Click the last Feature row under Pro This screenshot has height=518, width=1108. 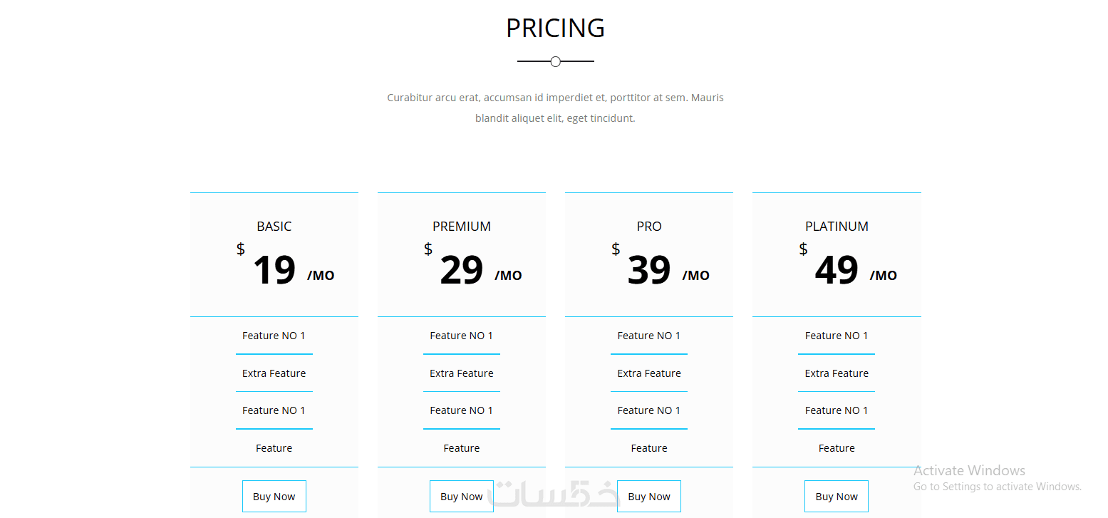[649, 448]
